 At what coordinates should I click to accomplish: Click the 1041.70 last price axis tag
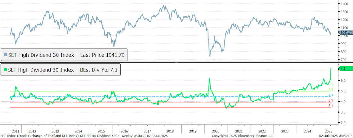click(x=345, y=32)
